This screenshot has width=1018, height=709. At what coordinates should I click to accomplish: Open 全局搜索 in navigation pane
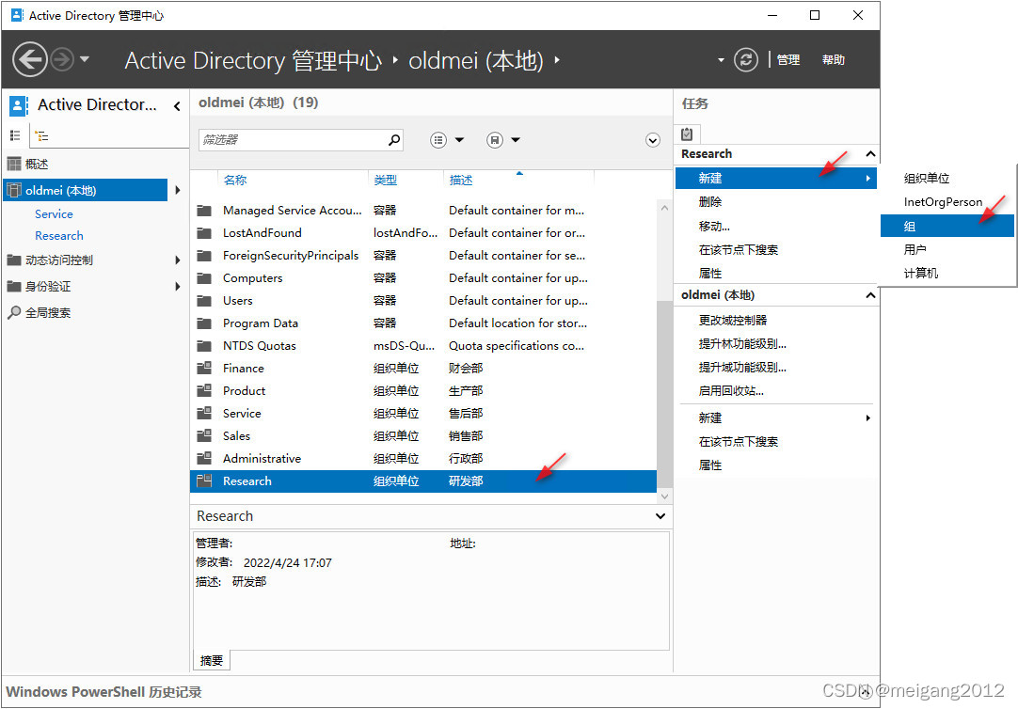[x=47, y=313]
